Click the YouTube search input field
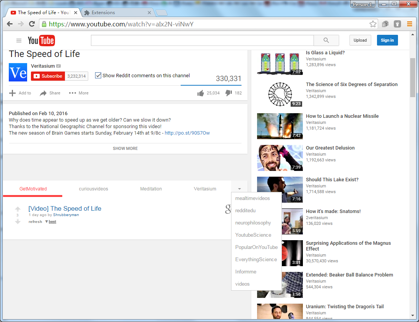The image size is (419, 322). tap(202, 41)
